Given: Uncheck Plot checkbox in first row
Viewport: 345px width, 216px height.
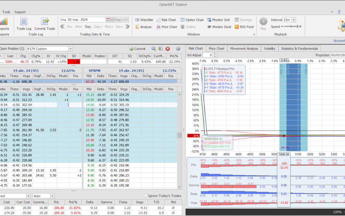Looking at the screenshot, I should (x=173, y=208).
